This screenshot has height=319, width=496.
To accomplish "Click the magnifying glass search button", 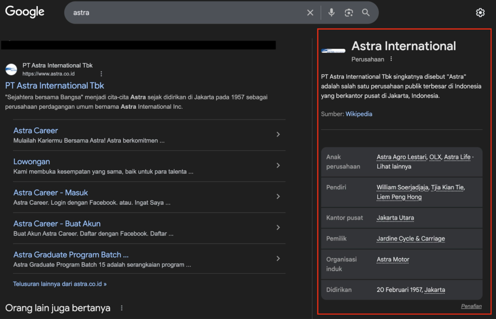I will point(366,13).
